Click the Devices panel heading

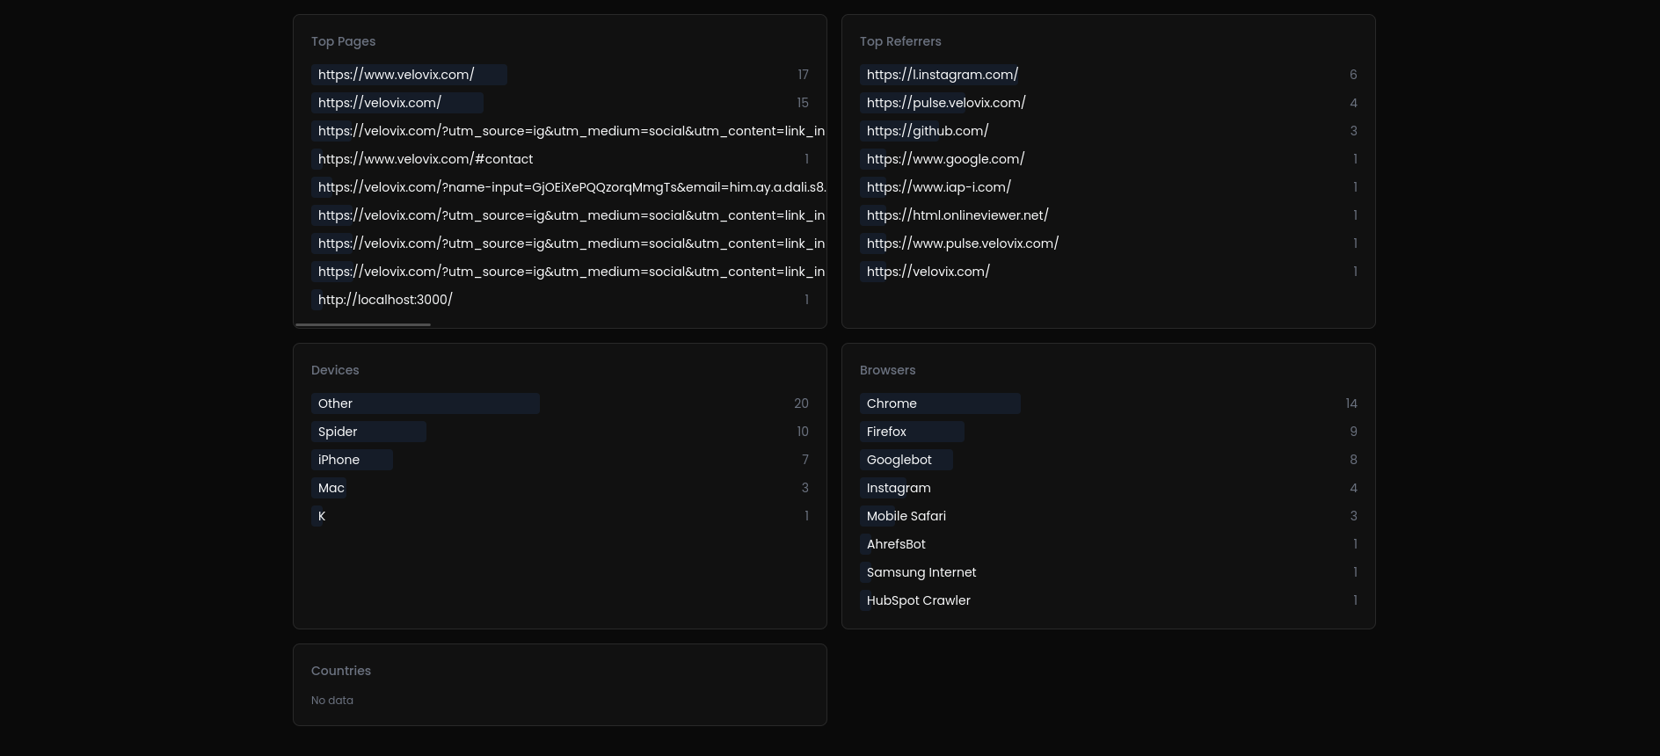click(335, 370)
